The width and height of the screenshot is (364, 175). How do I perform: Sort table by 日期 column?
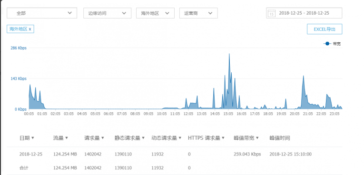27,138
